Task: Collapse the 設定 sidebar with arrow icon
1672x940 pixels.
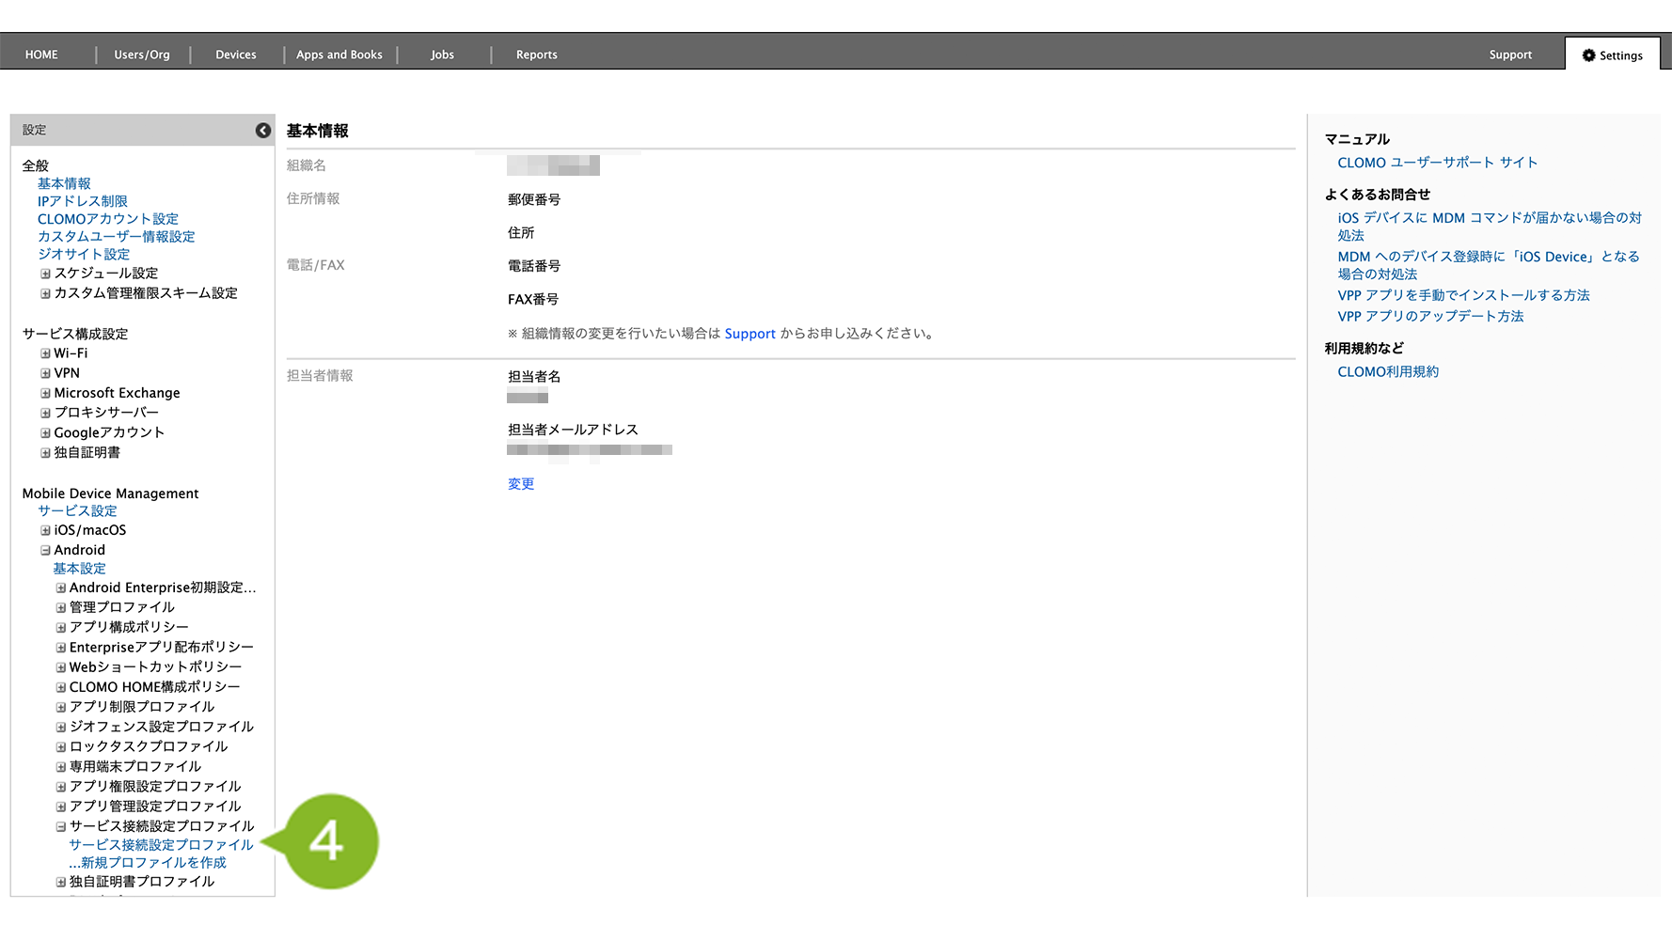Action: point(263,131)
